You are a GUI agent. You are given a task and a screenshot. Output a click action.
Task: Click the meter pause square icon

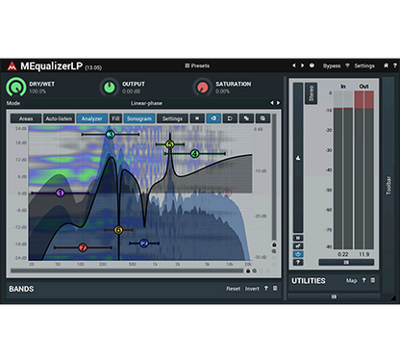click(298, 238)
